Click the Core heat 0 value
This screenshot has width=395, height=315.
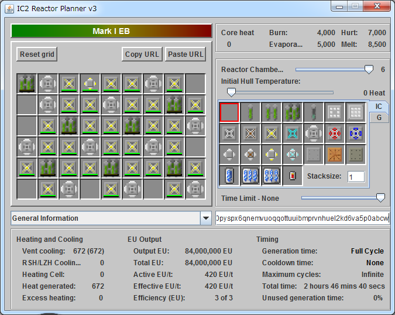(x=229, y=44)
